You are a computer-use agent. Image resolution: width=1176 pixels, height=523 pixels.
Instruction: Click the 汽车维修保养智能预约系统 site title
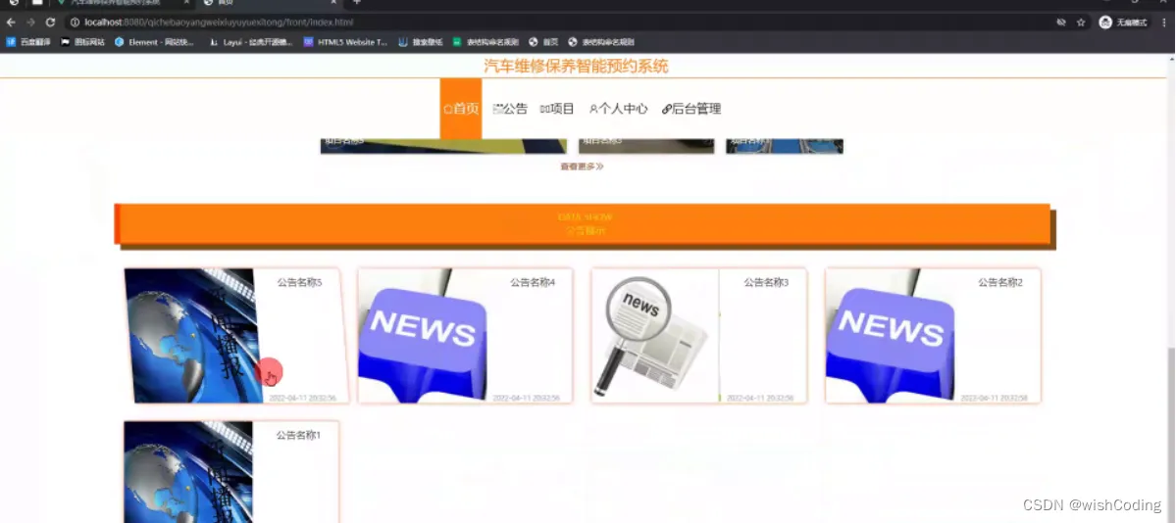576,66
